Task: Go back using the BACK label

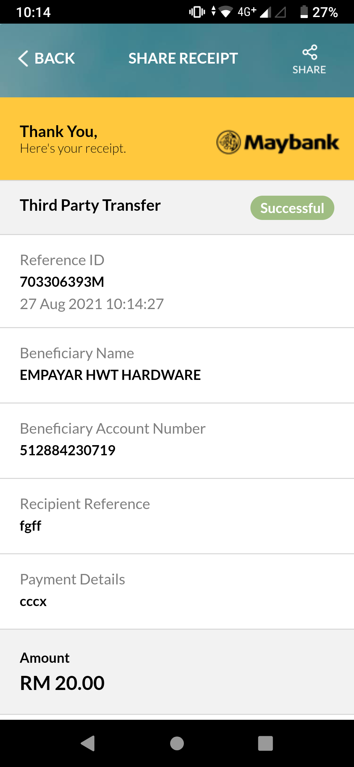Action: (x=55, y=59)
